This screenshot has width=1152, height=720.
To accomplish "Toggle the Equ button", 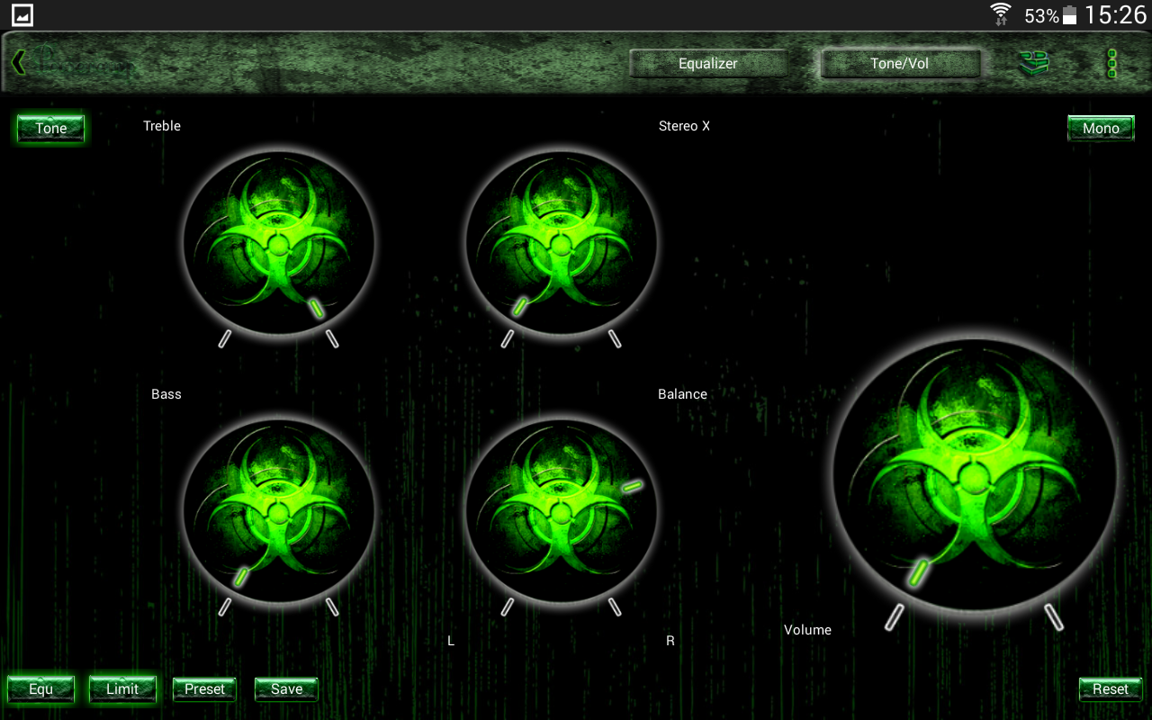I will (40, 689).
